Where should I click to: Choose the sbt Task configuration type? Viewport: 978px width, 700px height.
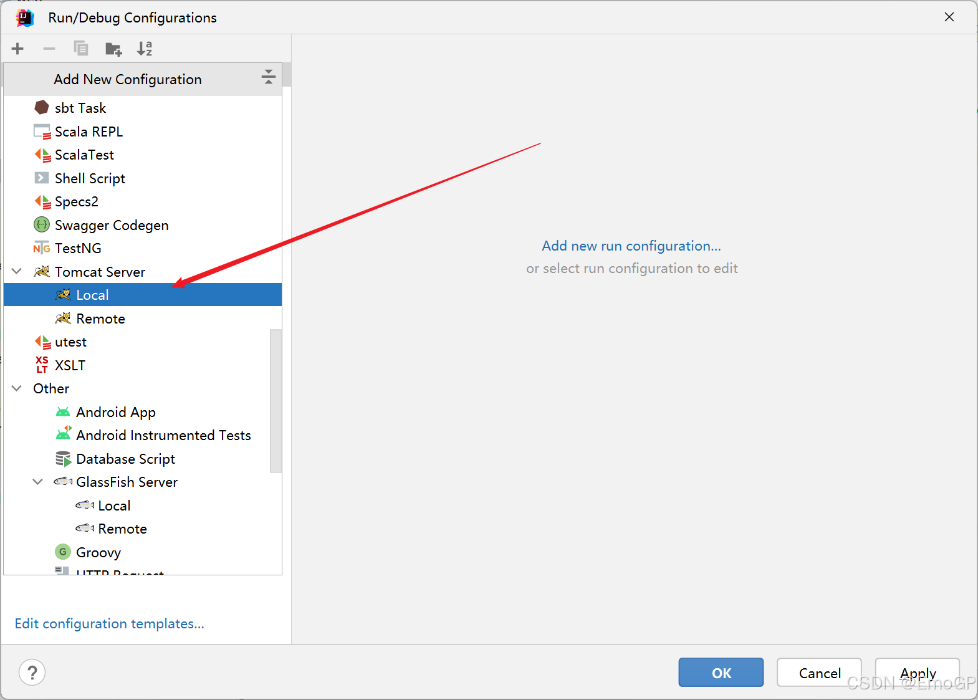pos(143,108)
